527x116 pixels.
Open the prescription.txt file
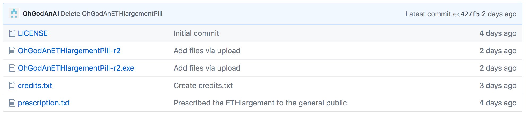click(44, 103)
